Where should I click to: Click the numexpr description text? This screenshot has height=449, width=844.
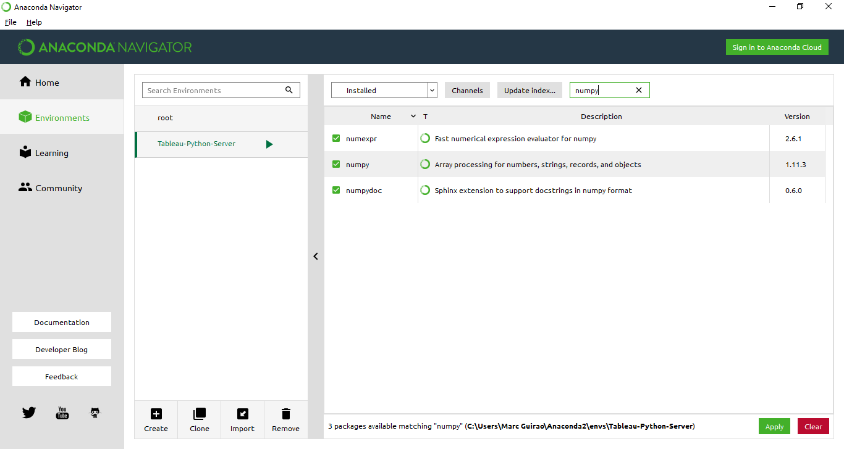click(x=515, y=138)
